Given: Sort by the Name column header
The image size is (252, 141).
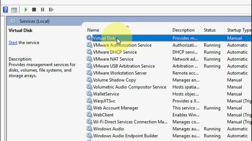Looking at the screenshot, I should [x=93, y=30].
